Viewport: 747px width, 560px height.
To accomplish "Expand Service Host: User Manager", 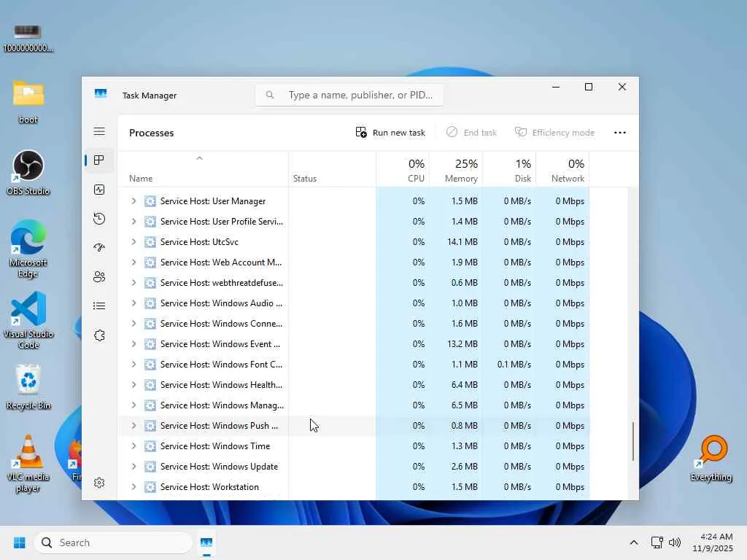I will click(x=134, y=201).
